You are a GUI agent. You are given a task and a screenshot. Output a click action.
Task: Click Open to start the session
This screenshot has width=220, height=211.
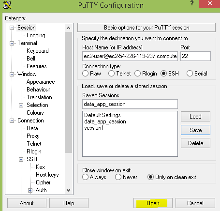point(153,203)
